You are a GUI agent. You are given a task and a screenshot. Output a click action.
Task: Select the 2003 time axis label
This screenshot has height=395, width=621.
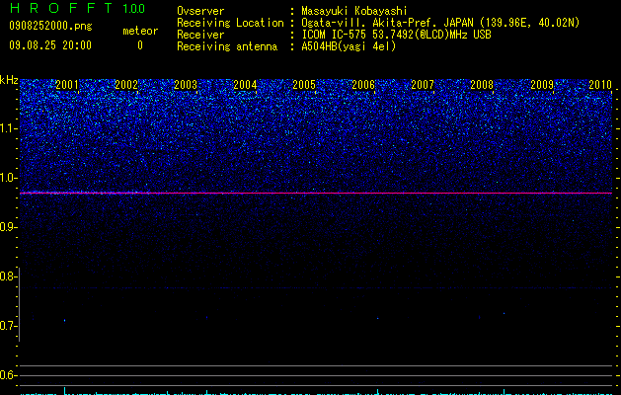(x=186, y=84)
